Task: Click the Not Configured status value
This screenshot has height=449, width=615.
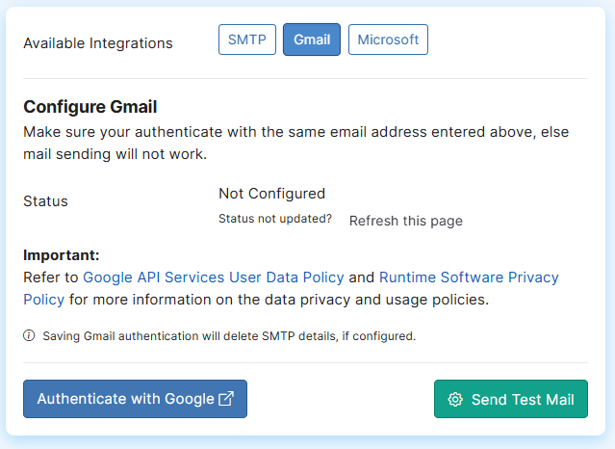Action: [271, 194]
